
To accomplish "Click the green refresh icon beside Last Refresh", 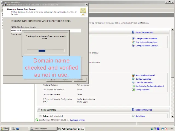I will [x=37, y=120].
